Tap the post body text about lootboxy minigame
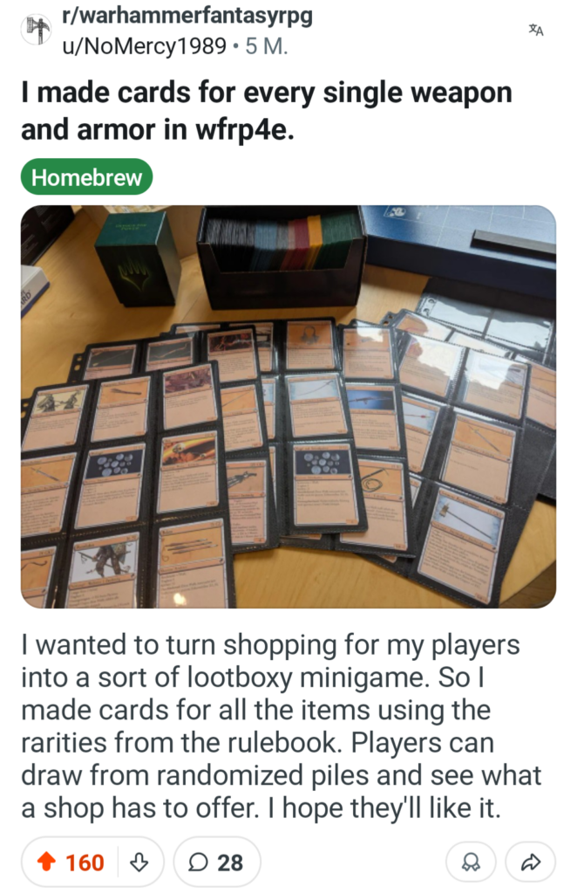Viewport: 577px width, 894px height. point(282,726)
